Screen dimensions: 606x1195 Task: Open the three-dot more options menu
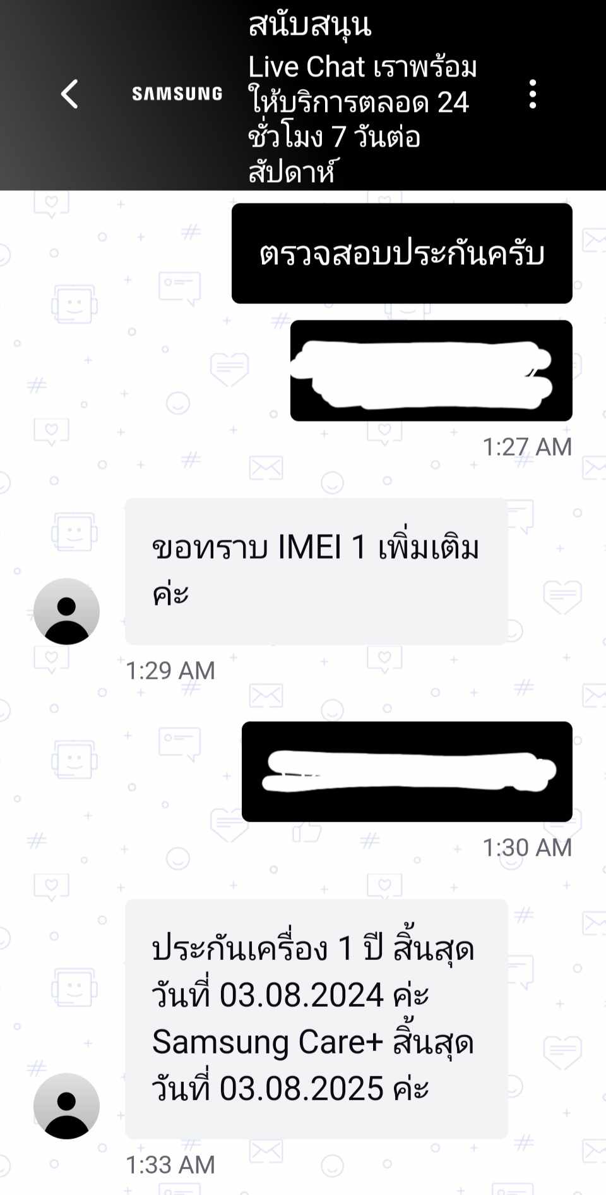coord(533,94)
